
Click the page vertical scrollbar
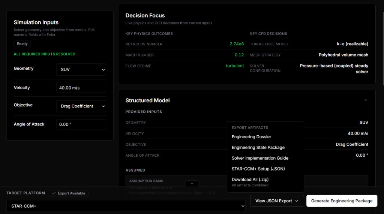point(382,49)
